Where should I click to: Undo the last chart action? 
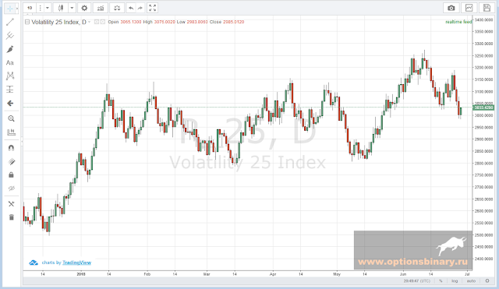(131, 8)
